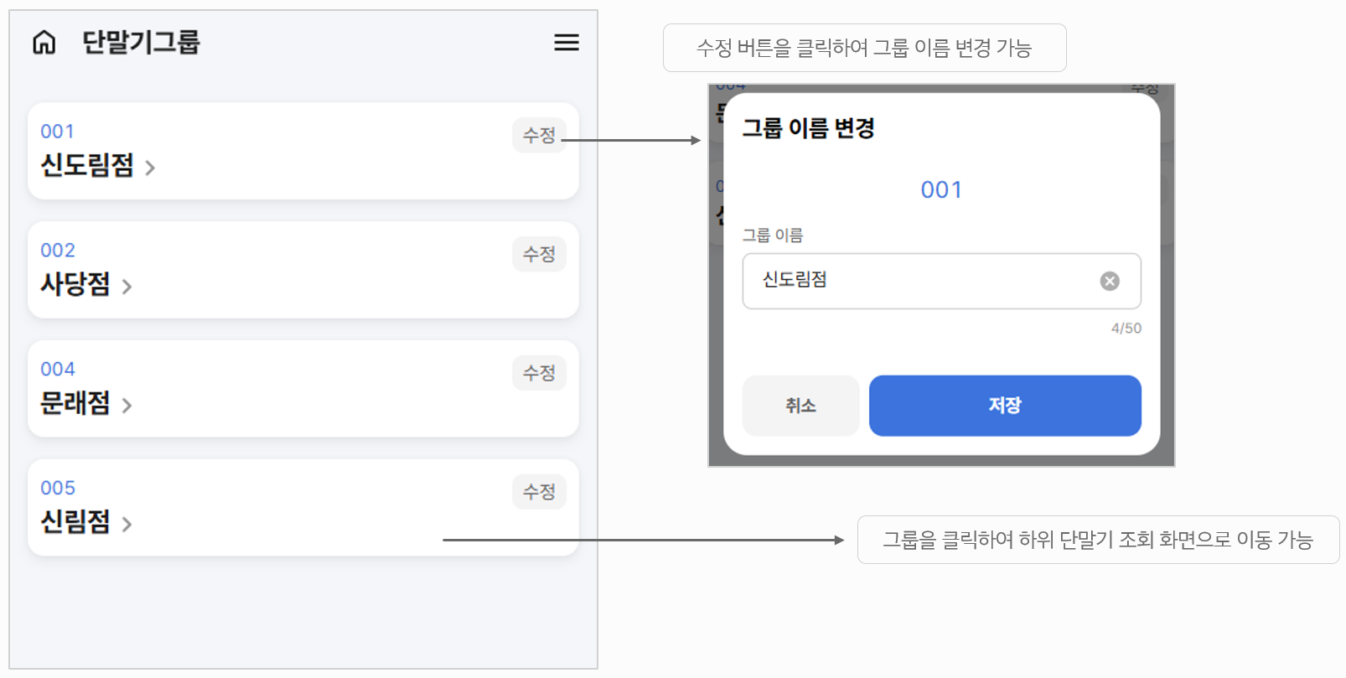
Task: Save the group name with 저장
Action: 1004,406
